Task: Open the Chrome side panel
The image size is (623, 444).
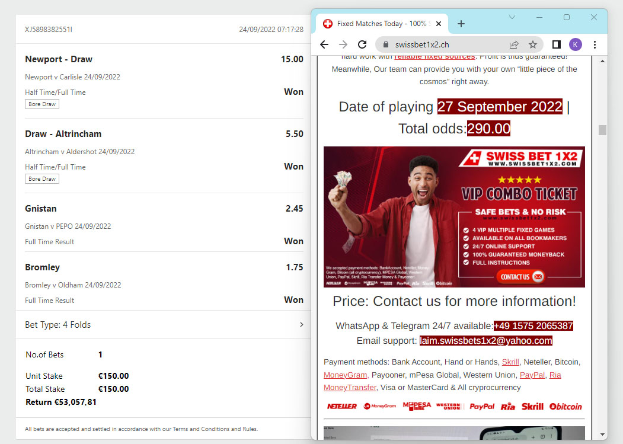Action: click(x=556, y=44)
